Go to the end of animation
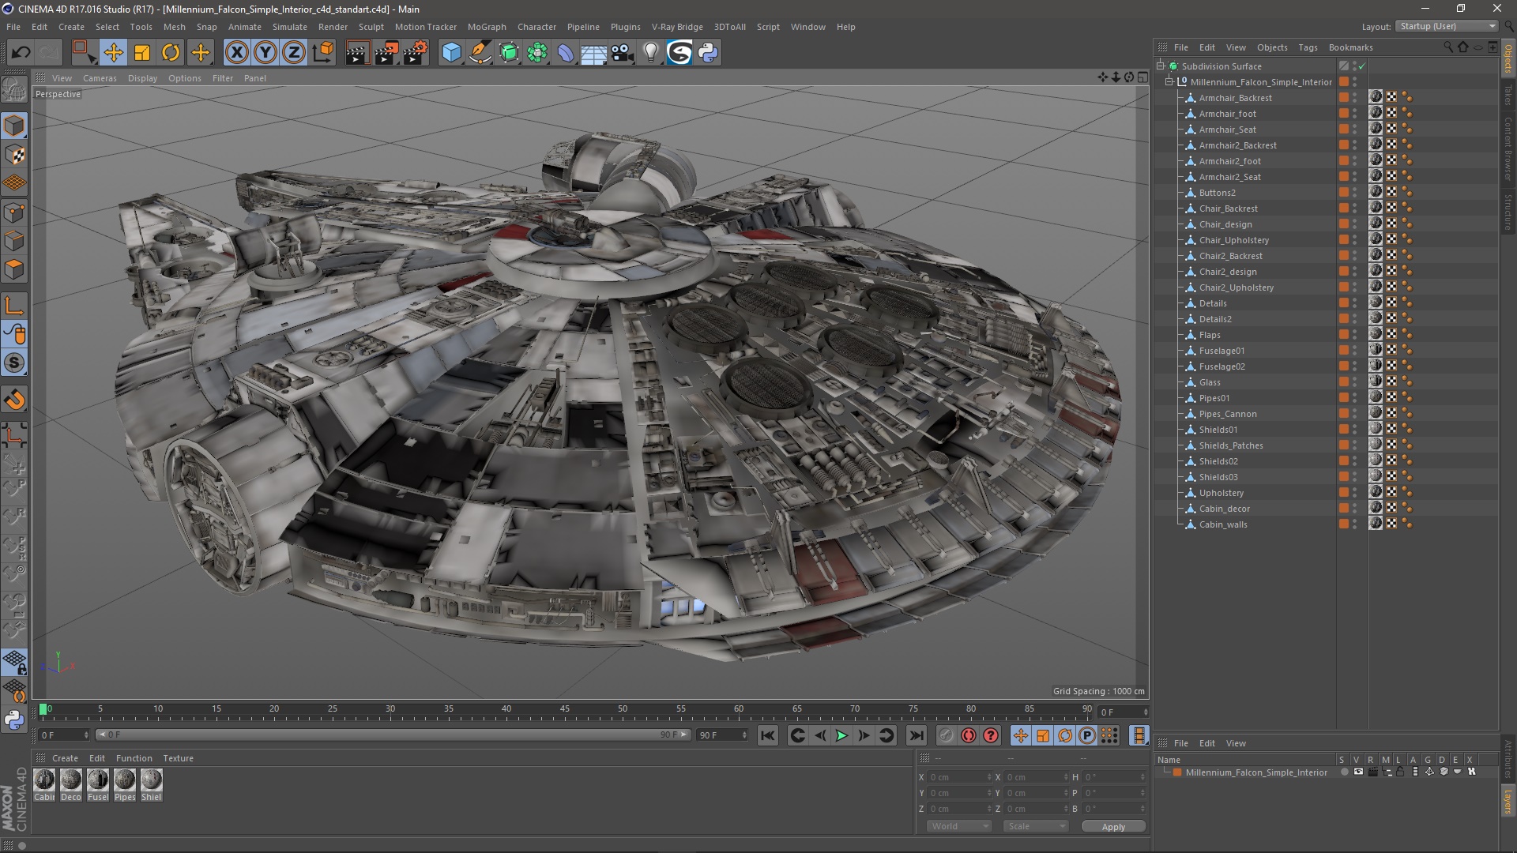Viewport: 1517px width, 853px height. coord(916,735)
